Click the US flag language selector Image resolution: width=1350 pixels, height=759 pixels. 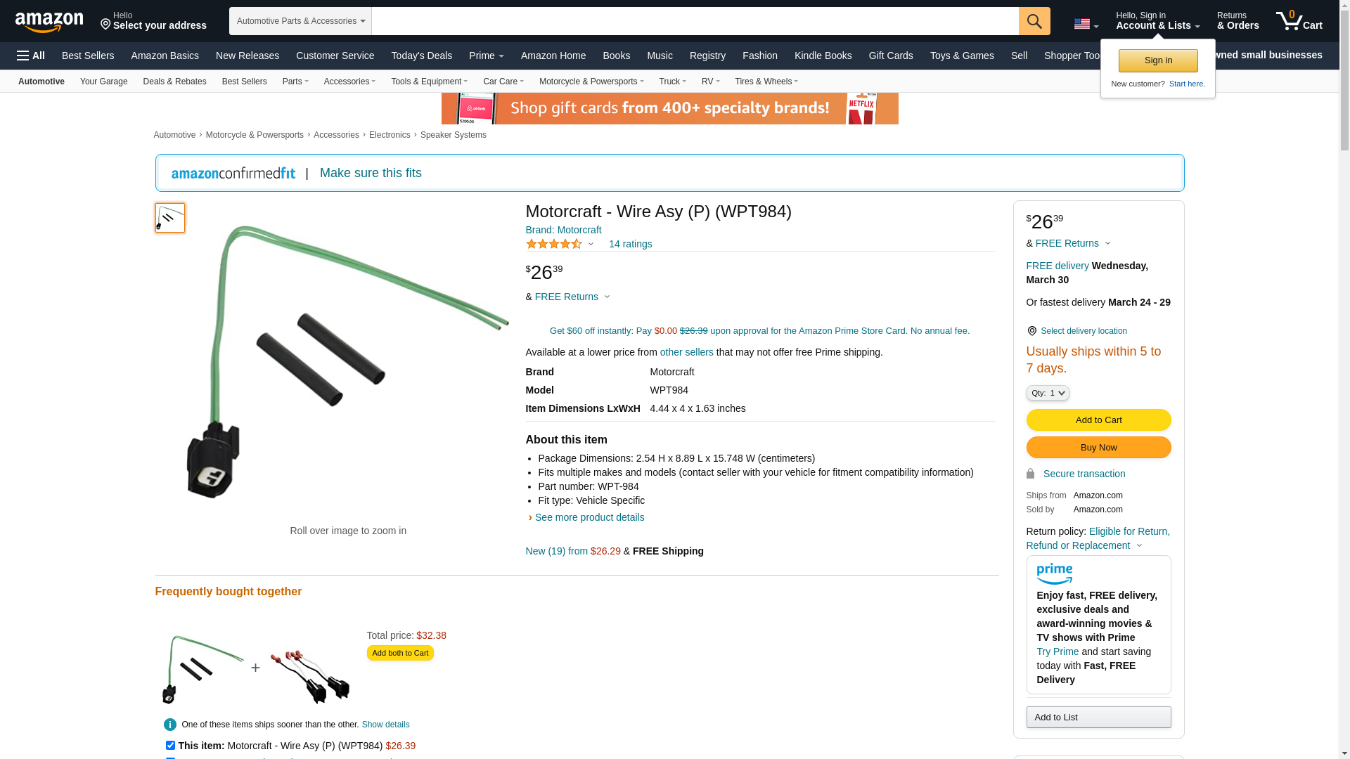point(1085,25)
